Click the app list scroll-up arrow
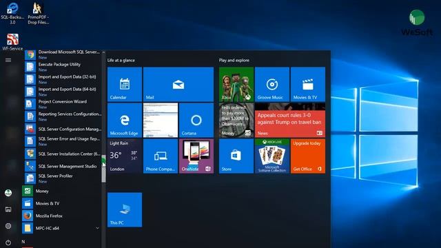Screen dimensions: 441x248 tap(103, 52)
